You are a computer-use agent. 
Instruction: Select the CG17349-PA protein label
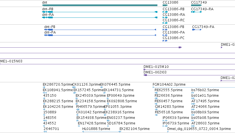tap(203, 27)
